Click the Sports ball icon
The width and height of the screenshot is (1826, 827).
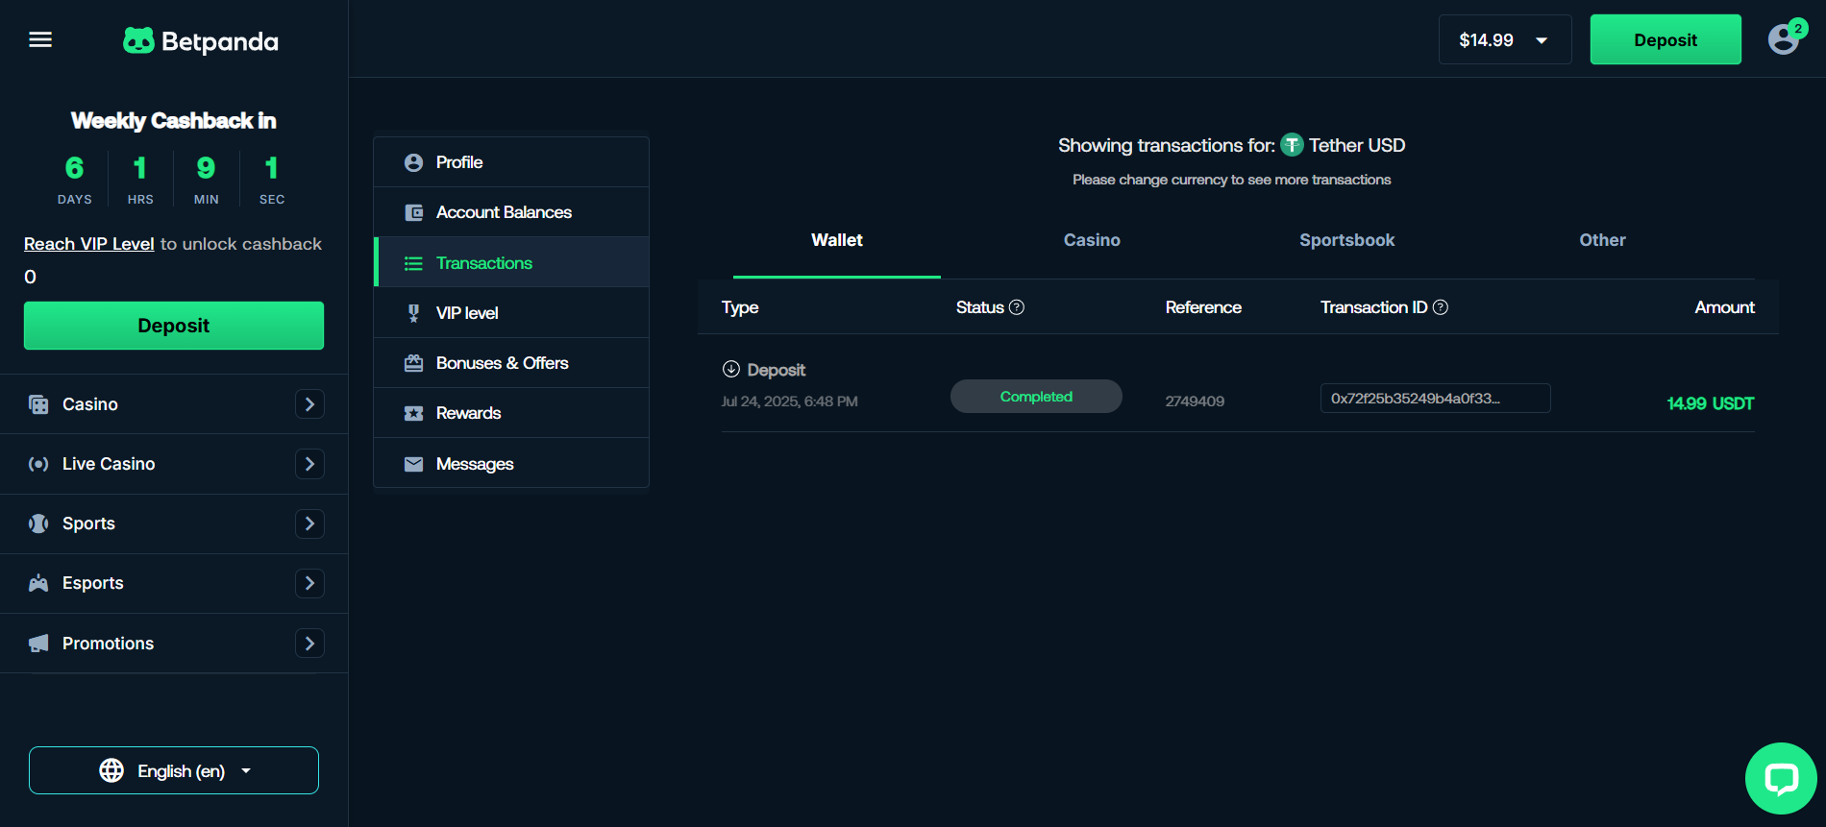click(x=38, y=523)
